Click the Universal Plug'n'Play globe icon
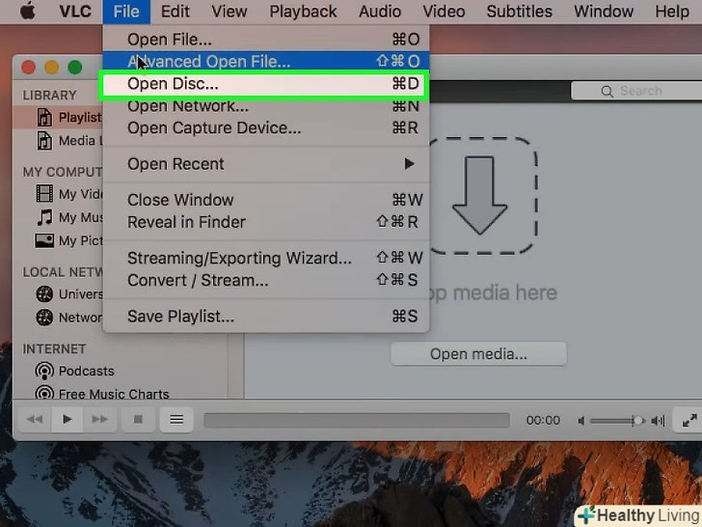 click(x=44, y=294)
